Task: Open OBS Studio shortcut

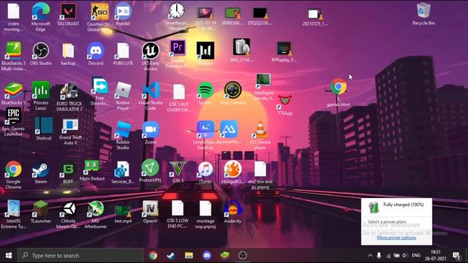Action: pos(41,50)
